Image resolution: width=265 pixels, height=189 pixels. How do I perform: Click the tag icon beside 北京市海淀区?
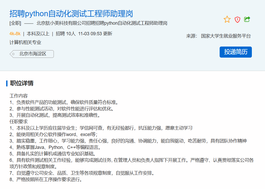coord(13,54)
